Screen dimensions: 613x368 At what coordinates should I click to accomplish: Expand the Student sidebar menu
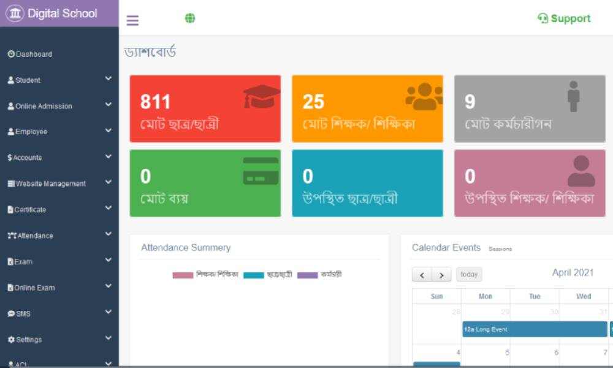[109, 79]
